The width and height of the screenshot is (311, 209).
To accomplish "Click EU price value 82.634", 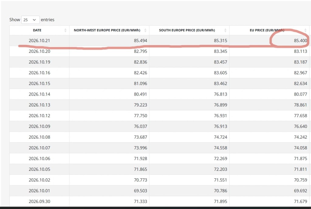I will pos(300,83).
